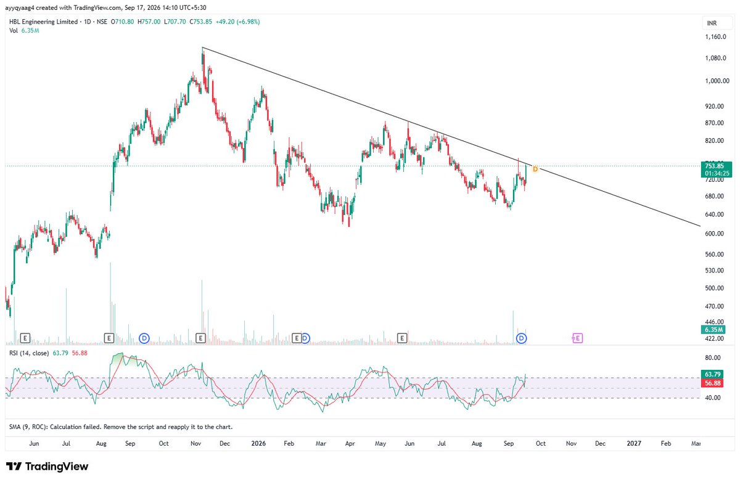
Task: Click the H757.00 high value in header
Action: click(148, 22)
